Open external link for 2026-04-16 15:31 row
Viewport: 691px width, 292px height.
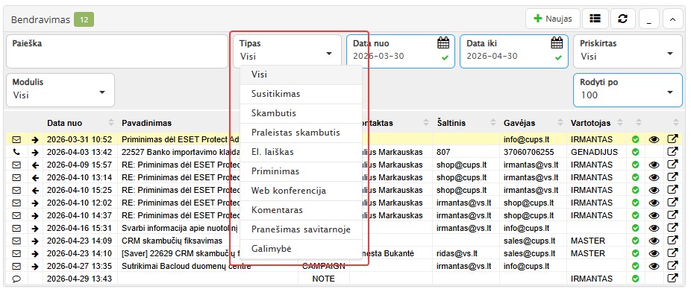672,228
